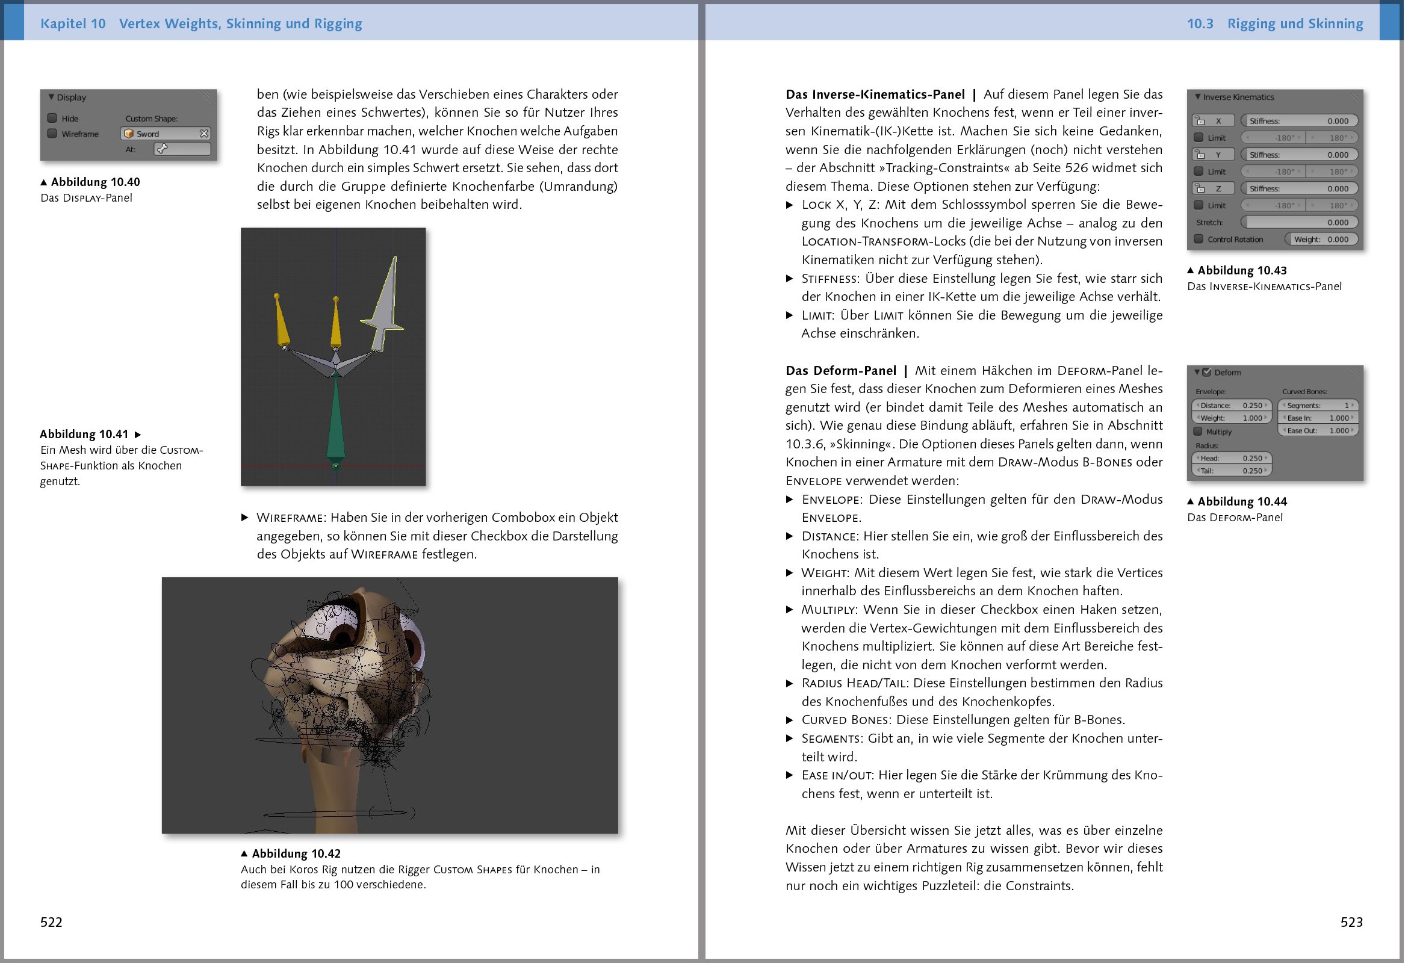Increase Segments with the right arrow
This screenshot has height=969, width=1411.
tap(1353, 406)
